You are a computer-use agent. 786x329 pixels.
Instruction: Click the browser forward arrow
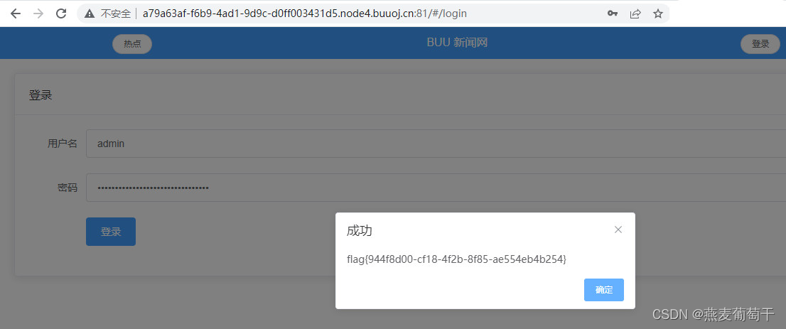pos(38,14)
